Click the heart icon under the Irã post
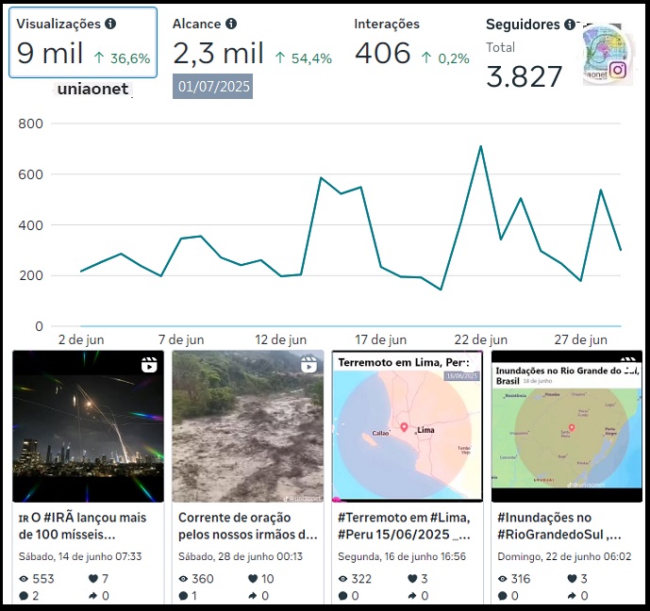Screen dimensions: 650x611 [x=92, y=578]
